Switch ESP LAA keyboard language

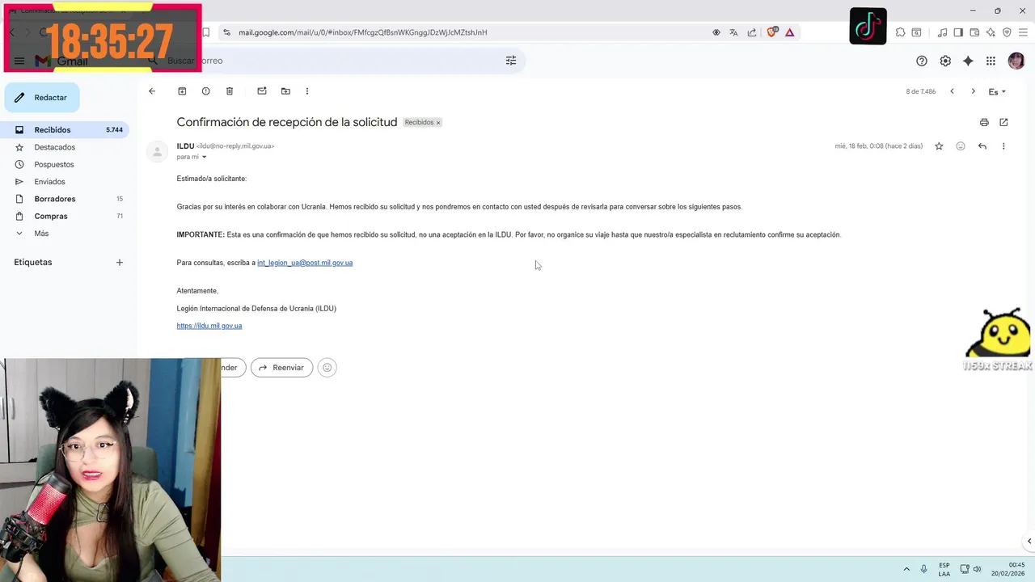point(944,569)
